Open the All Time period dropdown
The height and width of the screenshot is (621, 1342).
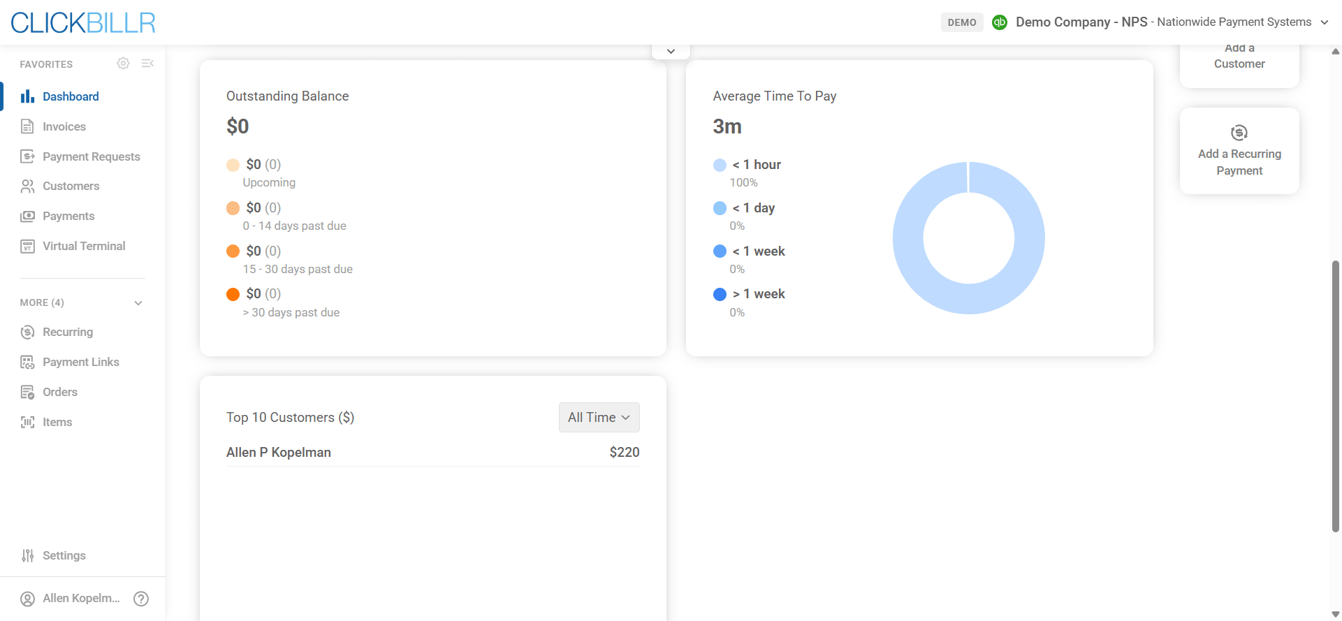click(599, 418)
